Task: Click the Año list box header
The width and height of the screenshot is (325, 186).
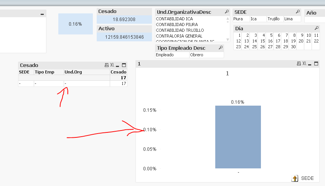Action: (x=314, y=13)
